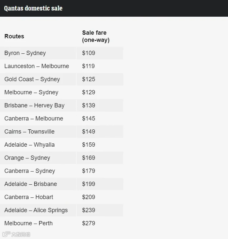The height and width of the screenshot is (239, 228).
Task: Select the Launceston – Melbourne route
Action: coord(37,66)
